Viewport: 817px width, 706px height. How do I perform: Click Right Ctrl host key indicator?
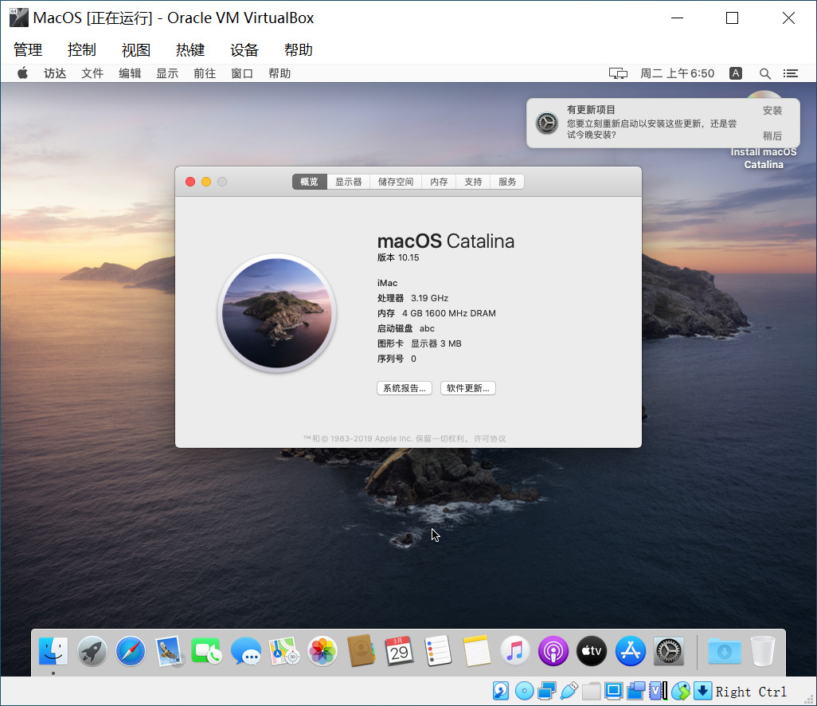[751, 692]
